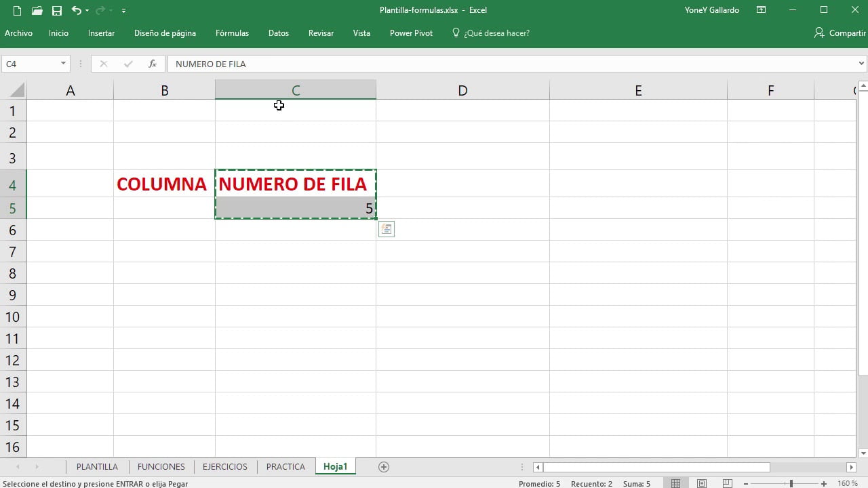
Task: Switch to Normal view in status bar
Action: [675, 484]
